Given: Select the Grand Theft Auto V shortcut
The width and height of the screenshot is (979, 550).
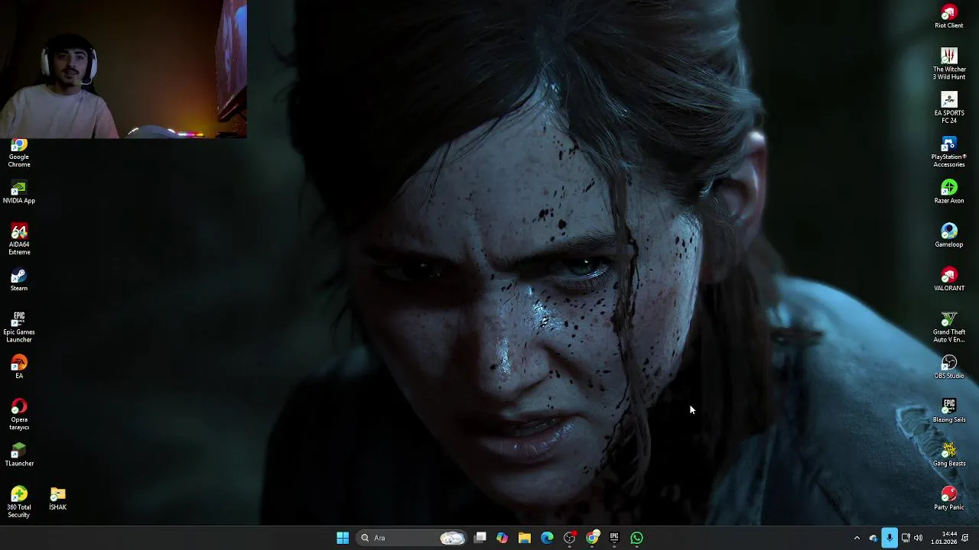Looking at the screenshot, I should [949, 327].
